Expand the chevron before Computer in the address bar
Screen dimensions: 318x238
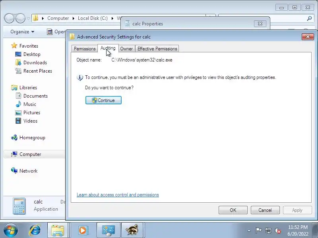43,18
